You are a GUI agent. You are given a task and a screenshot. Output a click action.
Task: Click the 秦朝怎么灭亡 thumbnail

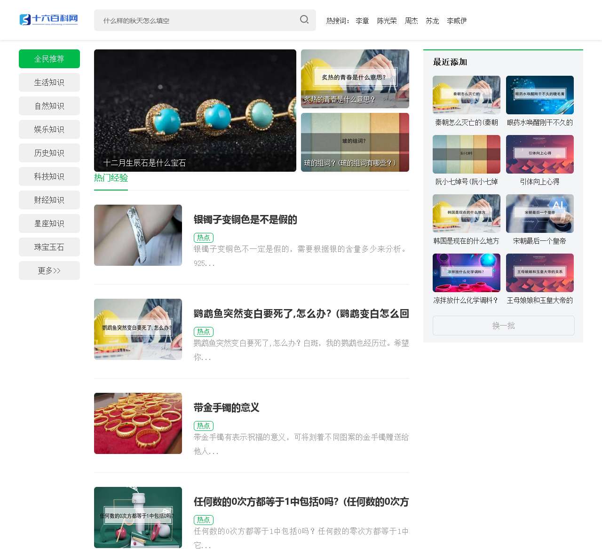tap(466, 95)
